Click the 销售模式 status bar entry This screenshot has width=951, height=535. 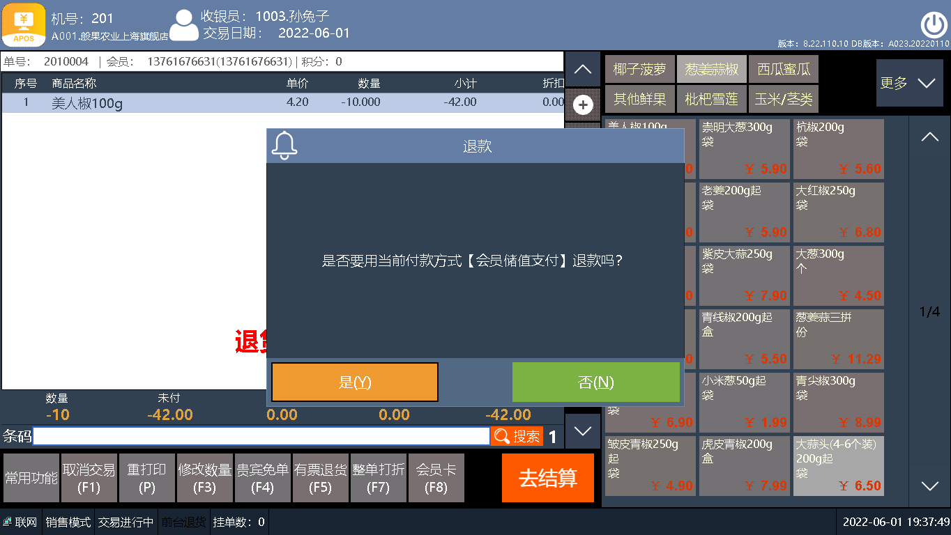pos(68,522)
